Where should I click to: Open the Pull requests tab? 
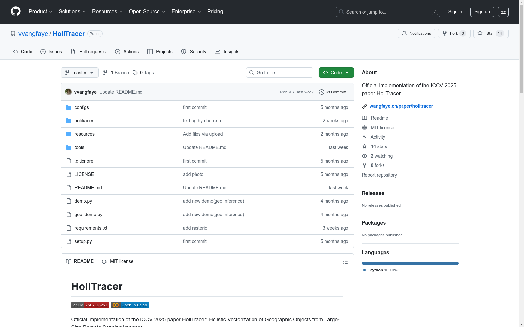tap(88, 52)
